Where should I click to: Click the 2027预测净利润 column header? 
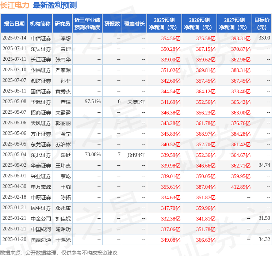pyautogui.click(x=234, y=23)
